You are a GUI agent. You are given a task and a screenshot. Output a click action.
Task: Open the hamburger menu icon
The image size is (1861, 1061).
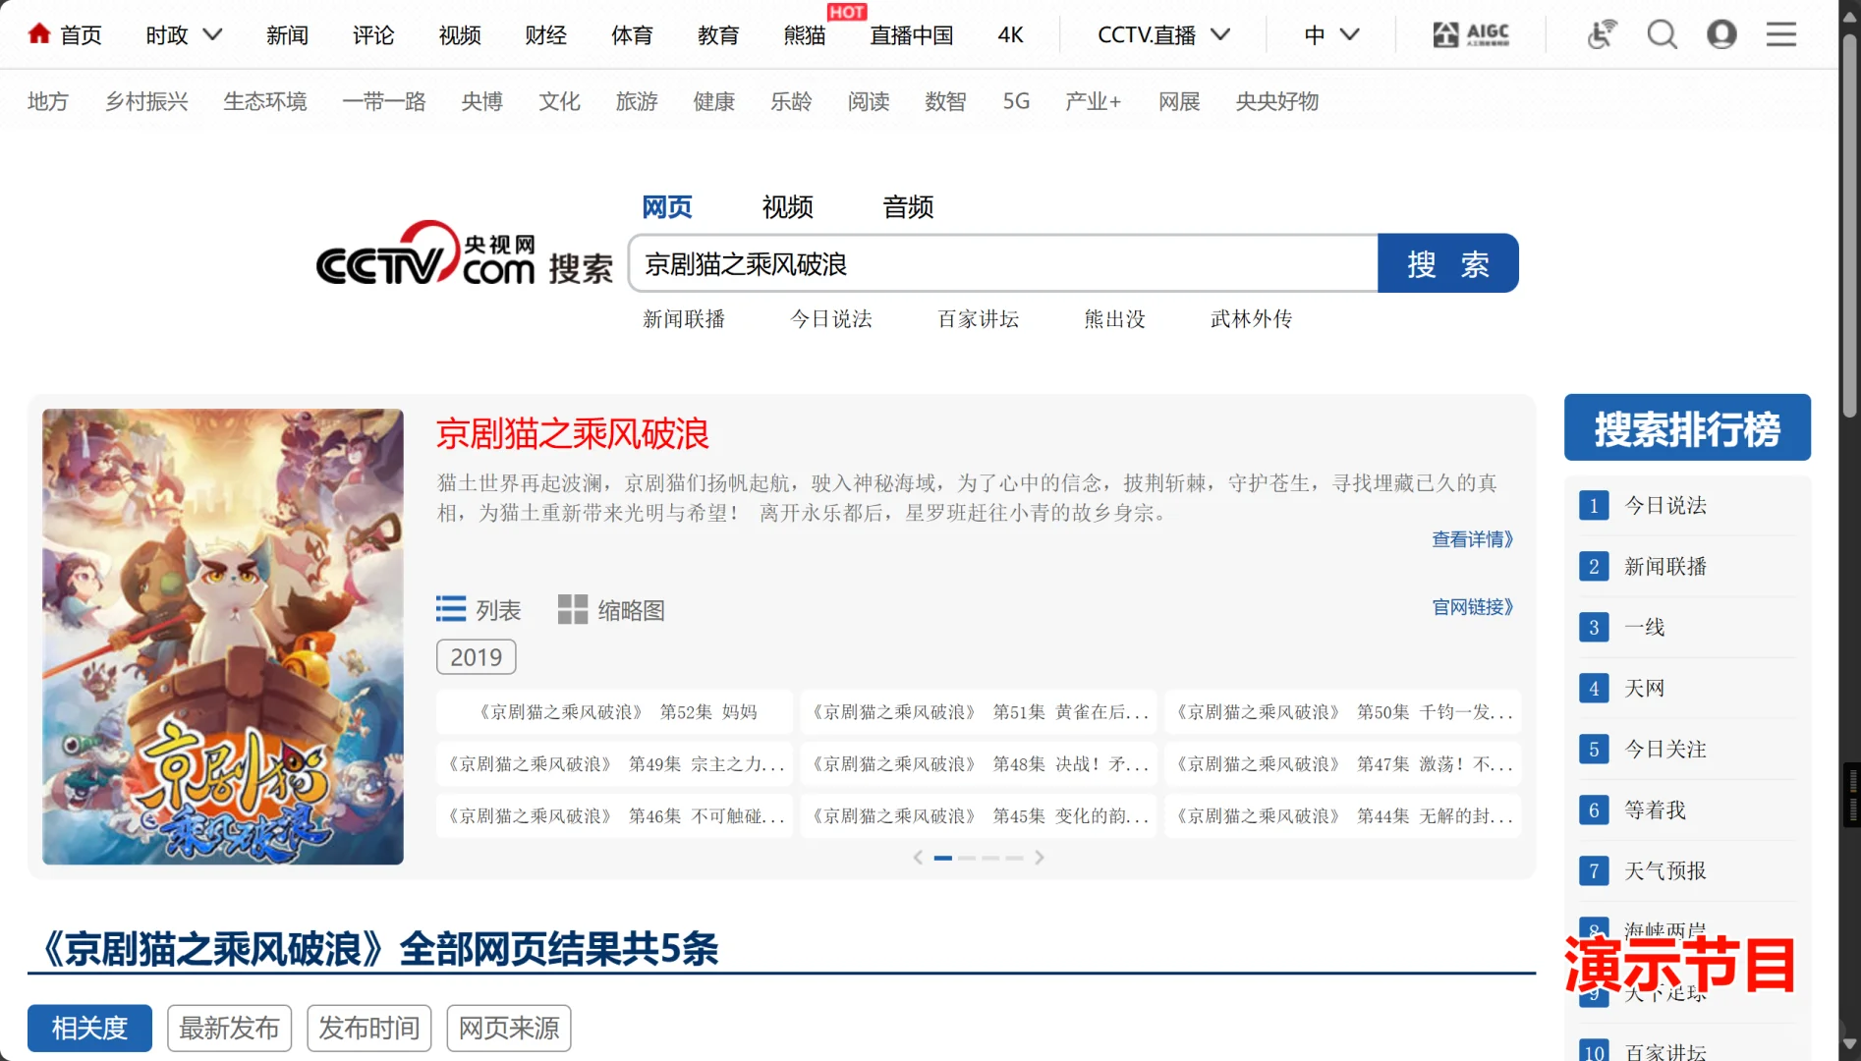[1781, 33]
